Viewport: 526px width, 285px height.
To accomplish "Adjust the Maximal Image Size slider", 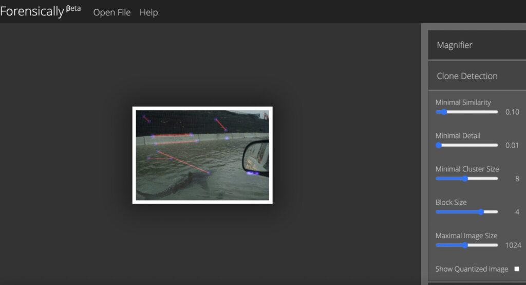I will (466, 245).
